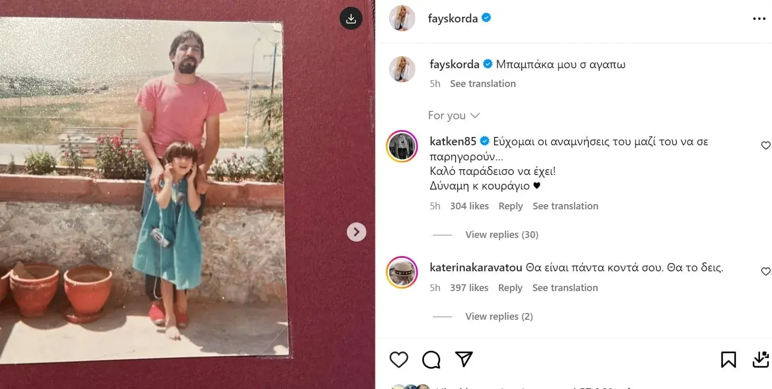Open the comment bubble icon
The height and width of the screenshot is (389, 772).
coord(431,359)
